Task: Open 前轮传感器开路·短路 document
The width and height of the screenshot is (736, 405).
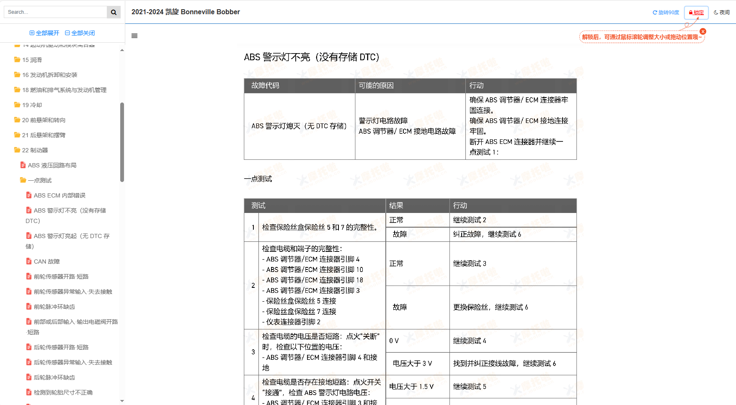Action: pyautogui.click(x=61, y=277)
